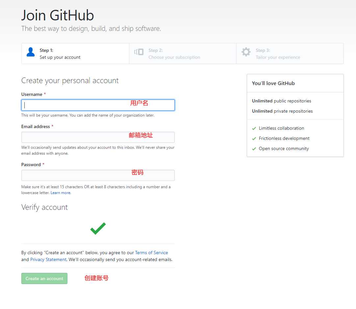This screenshot has width=356, height=309.
Task: Click Unlimited private repositories text
Action: click(x=282, y=111)
